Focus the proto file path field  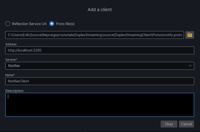click(x=95, y=35)
